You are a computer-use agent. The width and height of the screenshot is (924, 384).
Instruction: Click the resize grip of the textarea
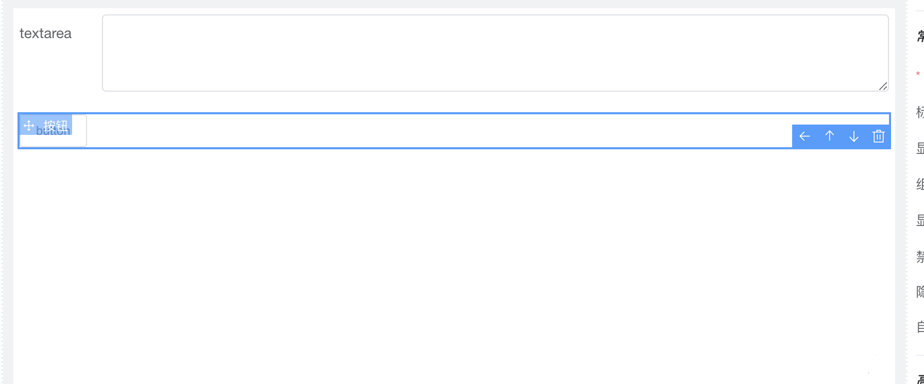(x=883, y=86)
